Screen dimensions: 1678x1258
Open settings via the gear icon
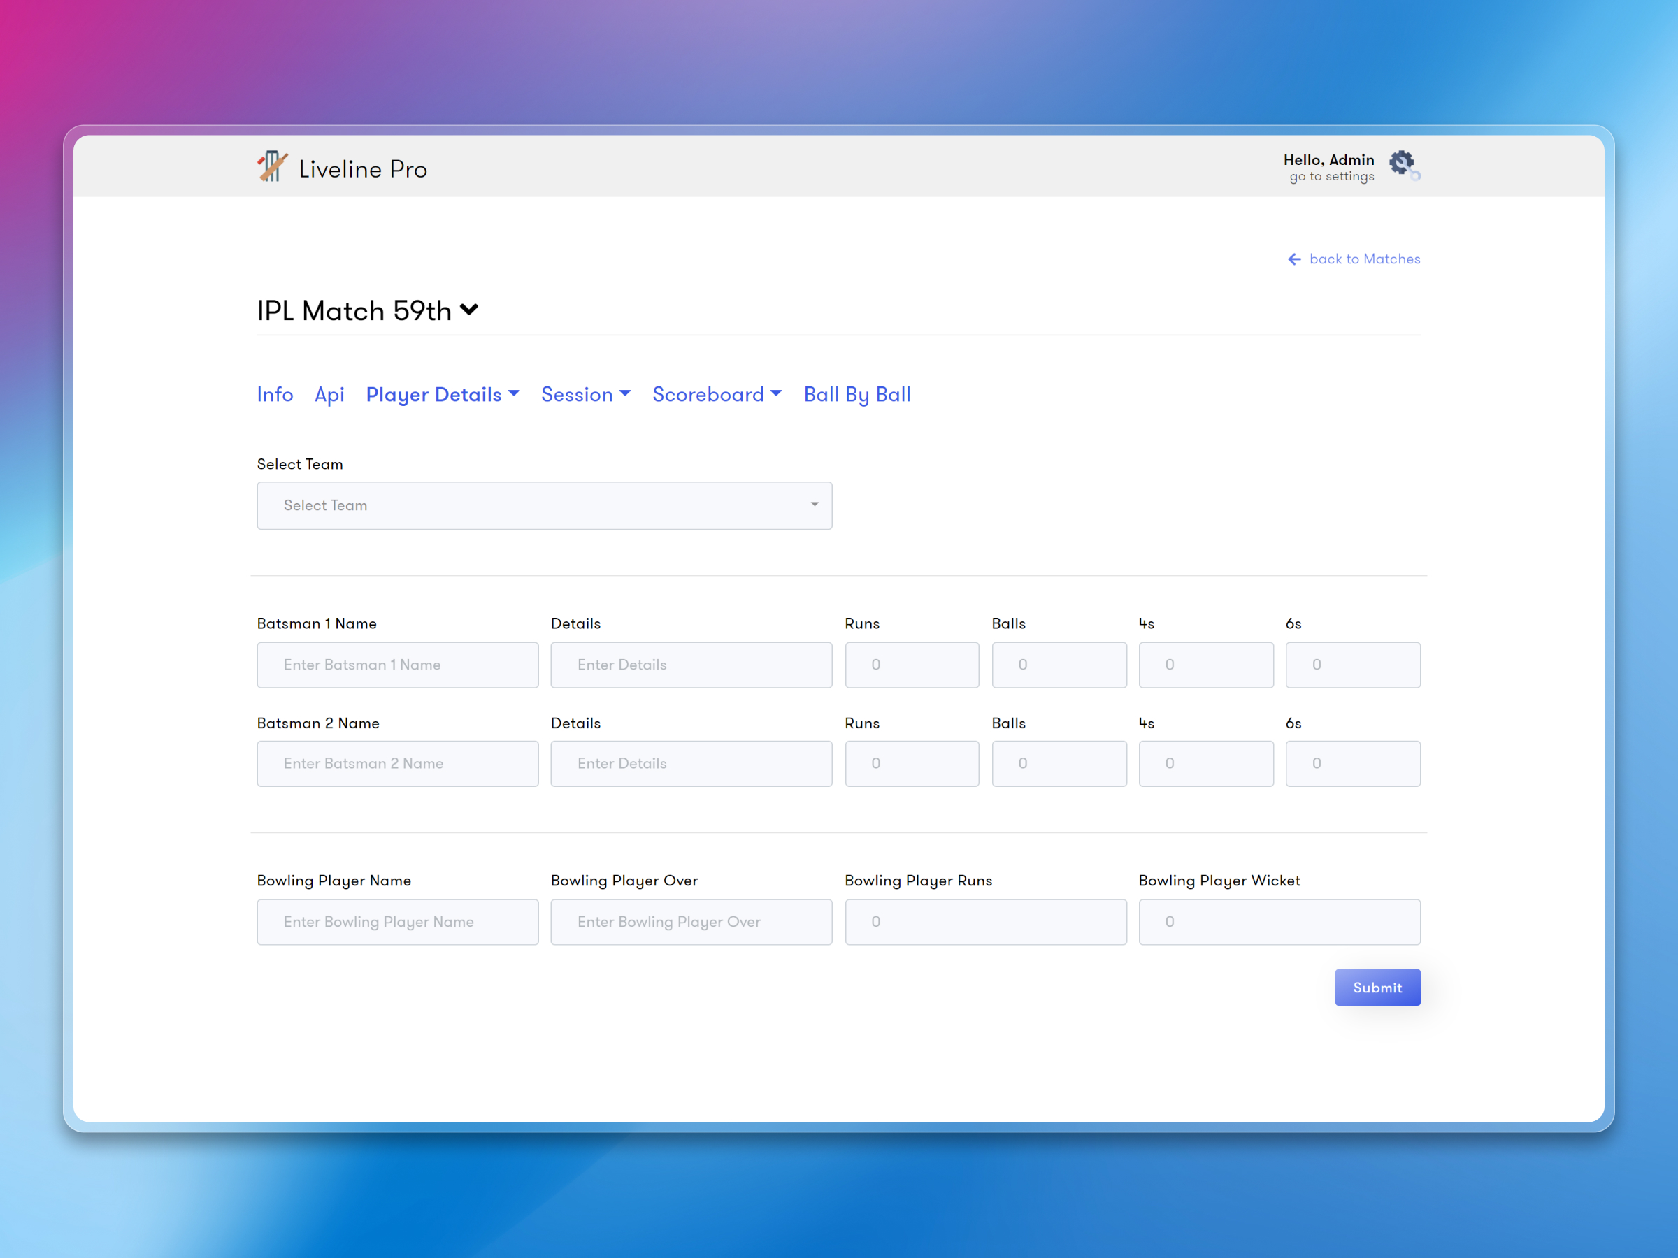(1403, 163)
